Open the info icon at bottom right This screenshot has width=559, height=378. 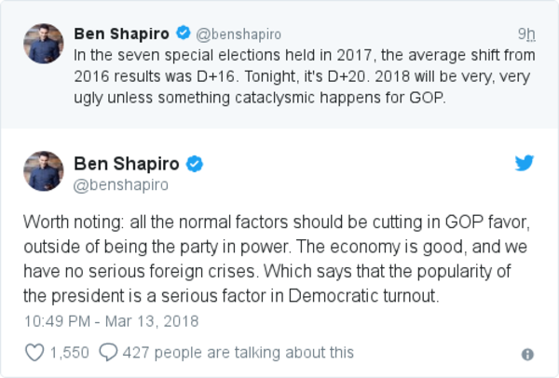pyautogui.click(x=527, y=354)
